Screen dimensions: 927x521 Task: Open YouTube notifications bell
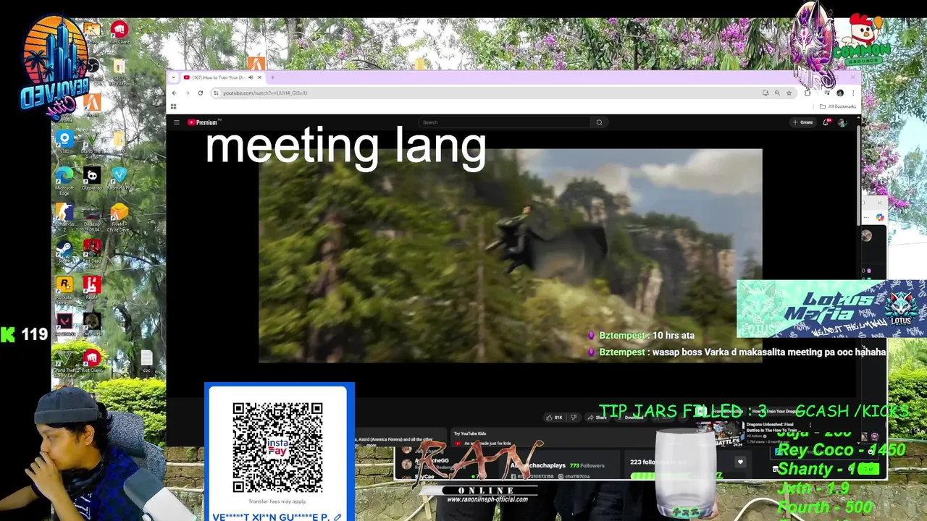pos(826,122)
